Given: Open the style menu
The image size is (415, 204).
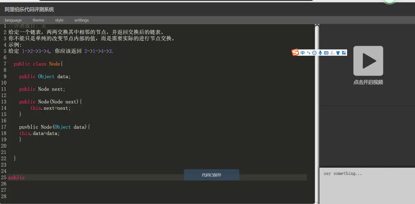Looking at the screenshot, I should [x=59, y=20].
